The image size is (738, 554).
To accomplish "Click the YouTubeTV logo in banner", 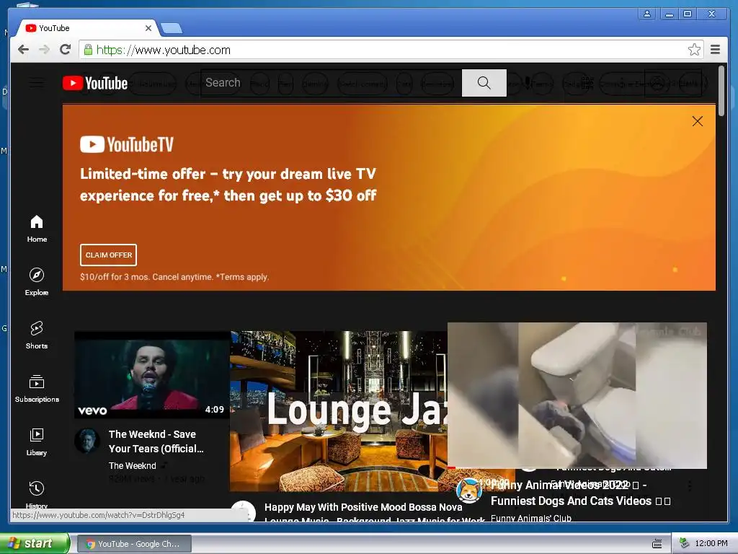I will click(x=127, y=144).
